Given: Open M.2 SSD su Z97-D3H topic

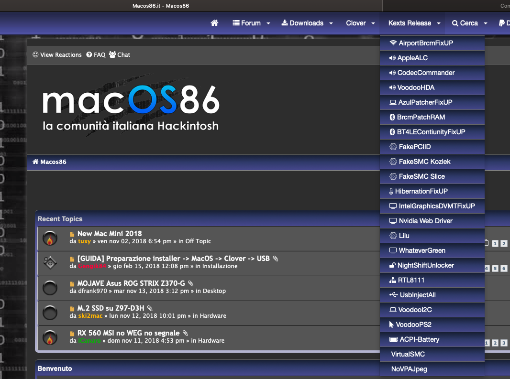Looking at the screenshot, I should click(x=111, y=308).
